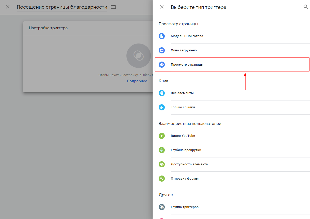Close the trigger editor window
This screenshot has height=219, width=310.
pyautogui.click(x=8, y=7)
